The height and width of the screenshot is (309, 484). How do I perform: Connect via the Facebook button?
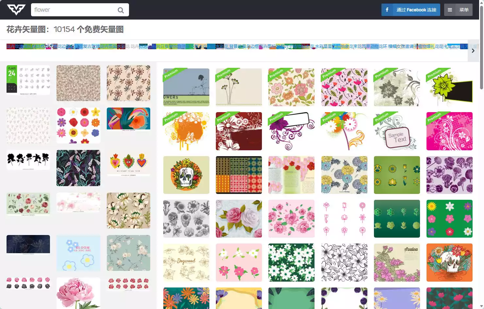point(411,10)
